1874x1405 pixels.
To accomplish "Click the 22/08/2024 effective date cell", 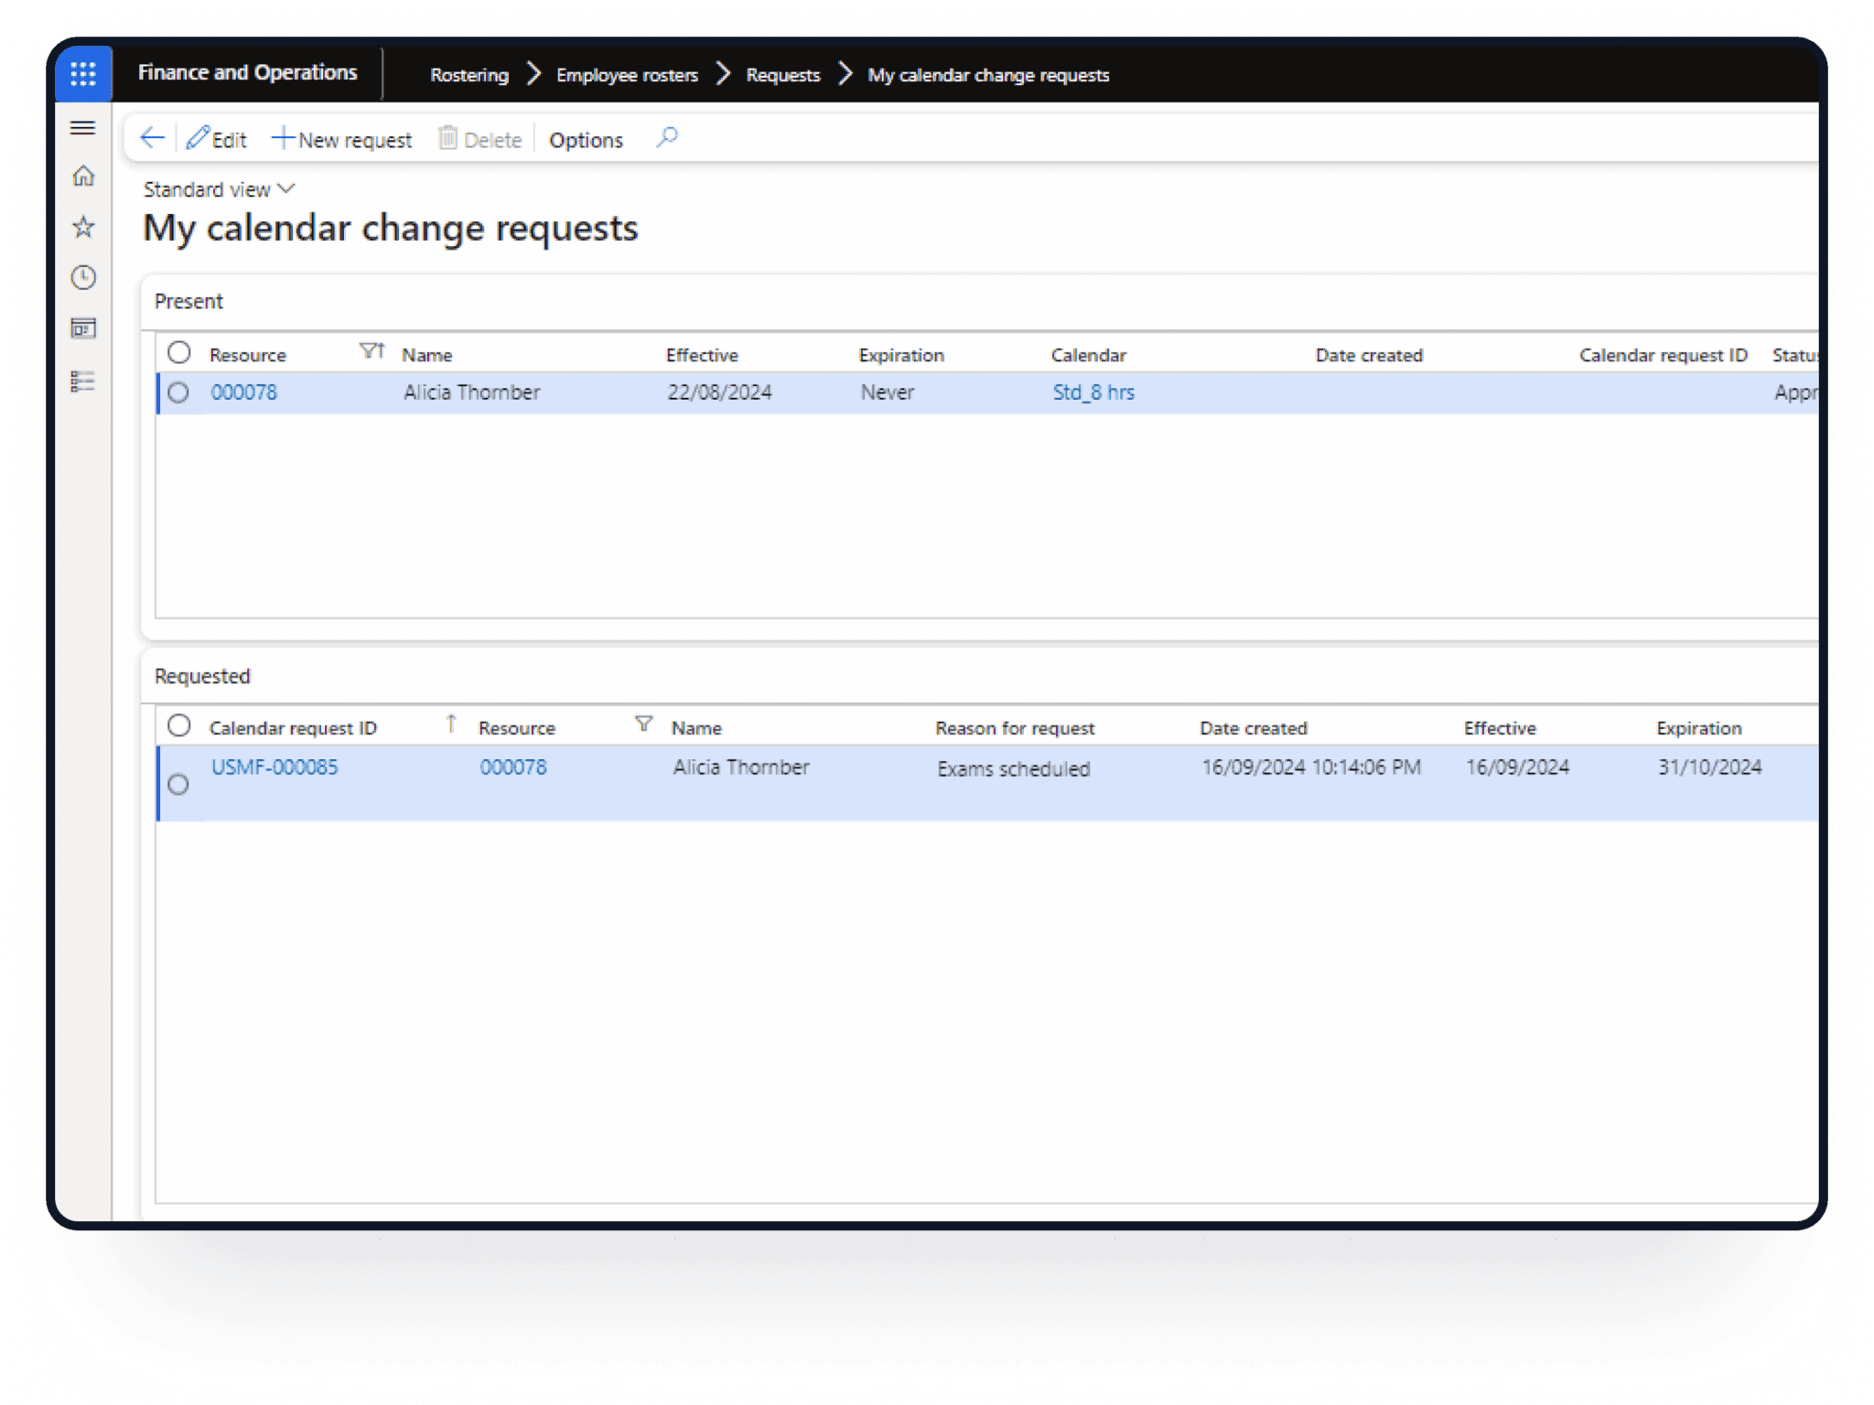I will tap(719, 392).
